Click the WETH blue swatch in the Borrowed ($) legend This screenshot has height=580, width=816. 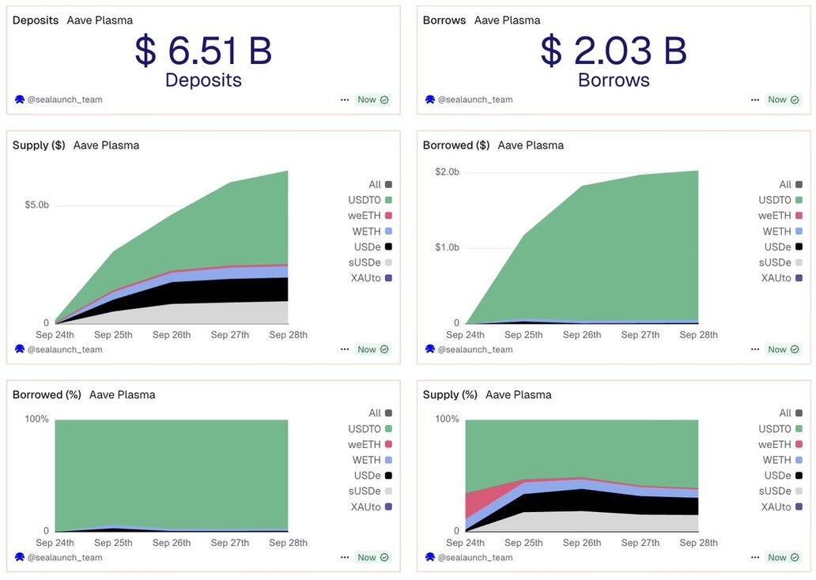799,231
